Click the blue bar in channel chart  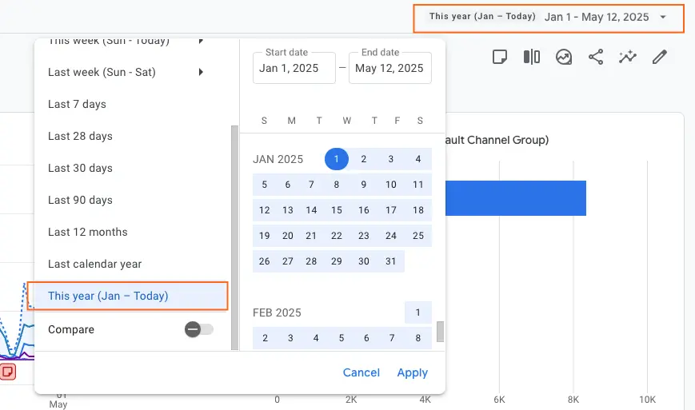pyautogui.click(x=516, y=198)
